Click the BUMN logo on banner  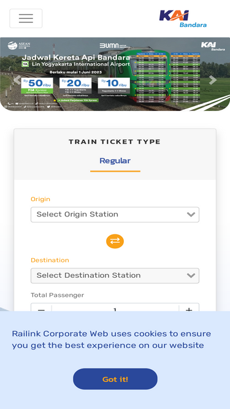[113, 46]
